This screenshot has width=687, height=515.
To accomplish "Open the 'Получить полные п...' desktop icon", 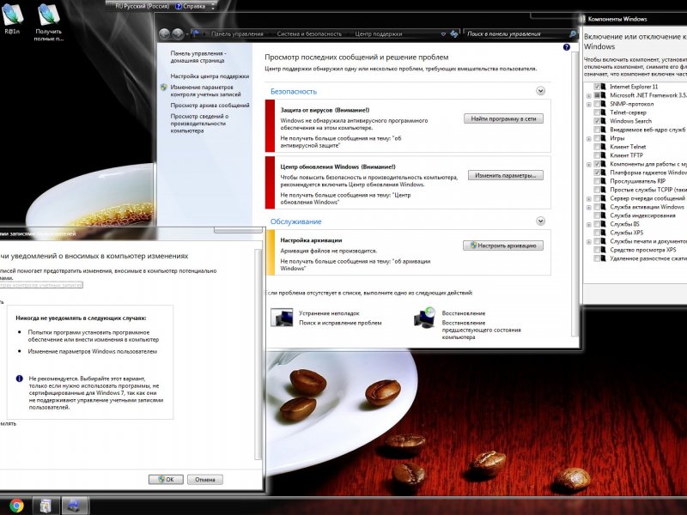I will tap(49, 22).
